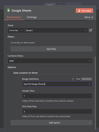Viewport: 99px width, 132px height.
Task: Focus the Header Row input field
Action: pos(57,96)
